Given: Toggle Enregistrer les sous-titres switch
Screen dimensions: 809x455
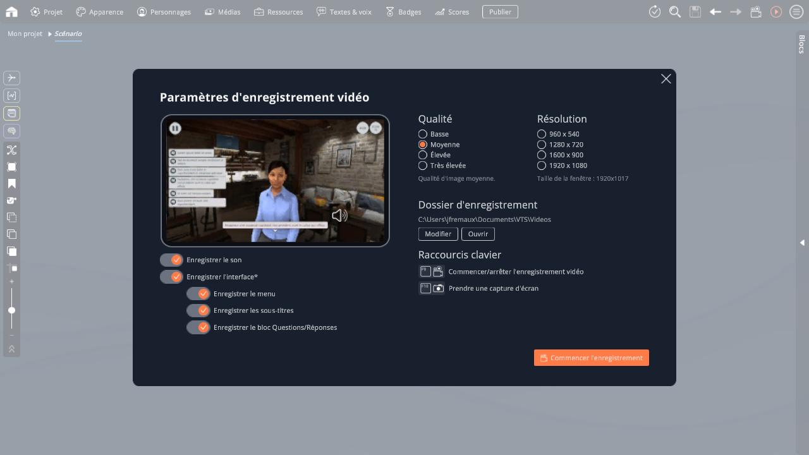Looking at the screenshot, I should (x=198, y=310).
